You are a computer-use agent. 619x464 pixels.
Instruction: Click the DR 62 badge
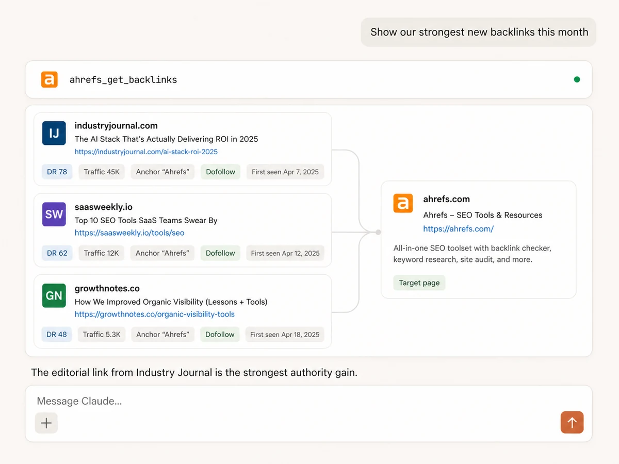57,253
